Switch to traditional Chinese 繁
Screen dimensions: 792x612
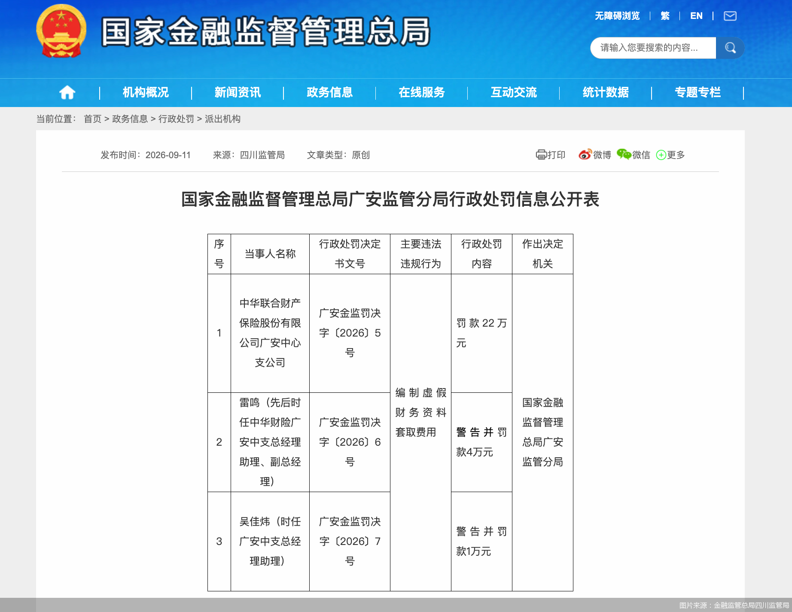coord(665,16)
